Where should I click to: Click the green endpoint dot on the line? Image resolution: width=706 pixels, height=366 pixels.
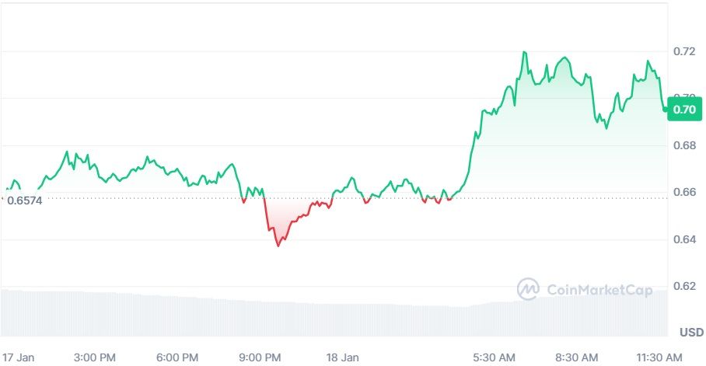point(665,109)
